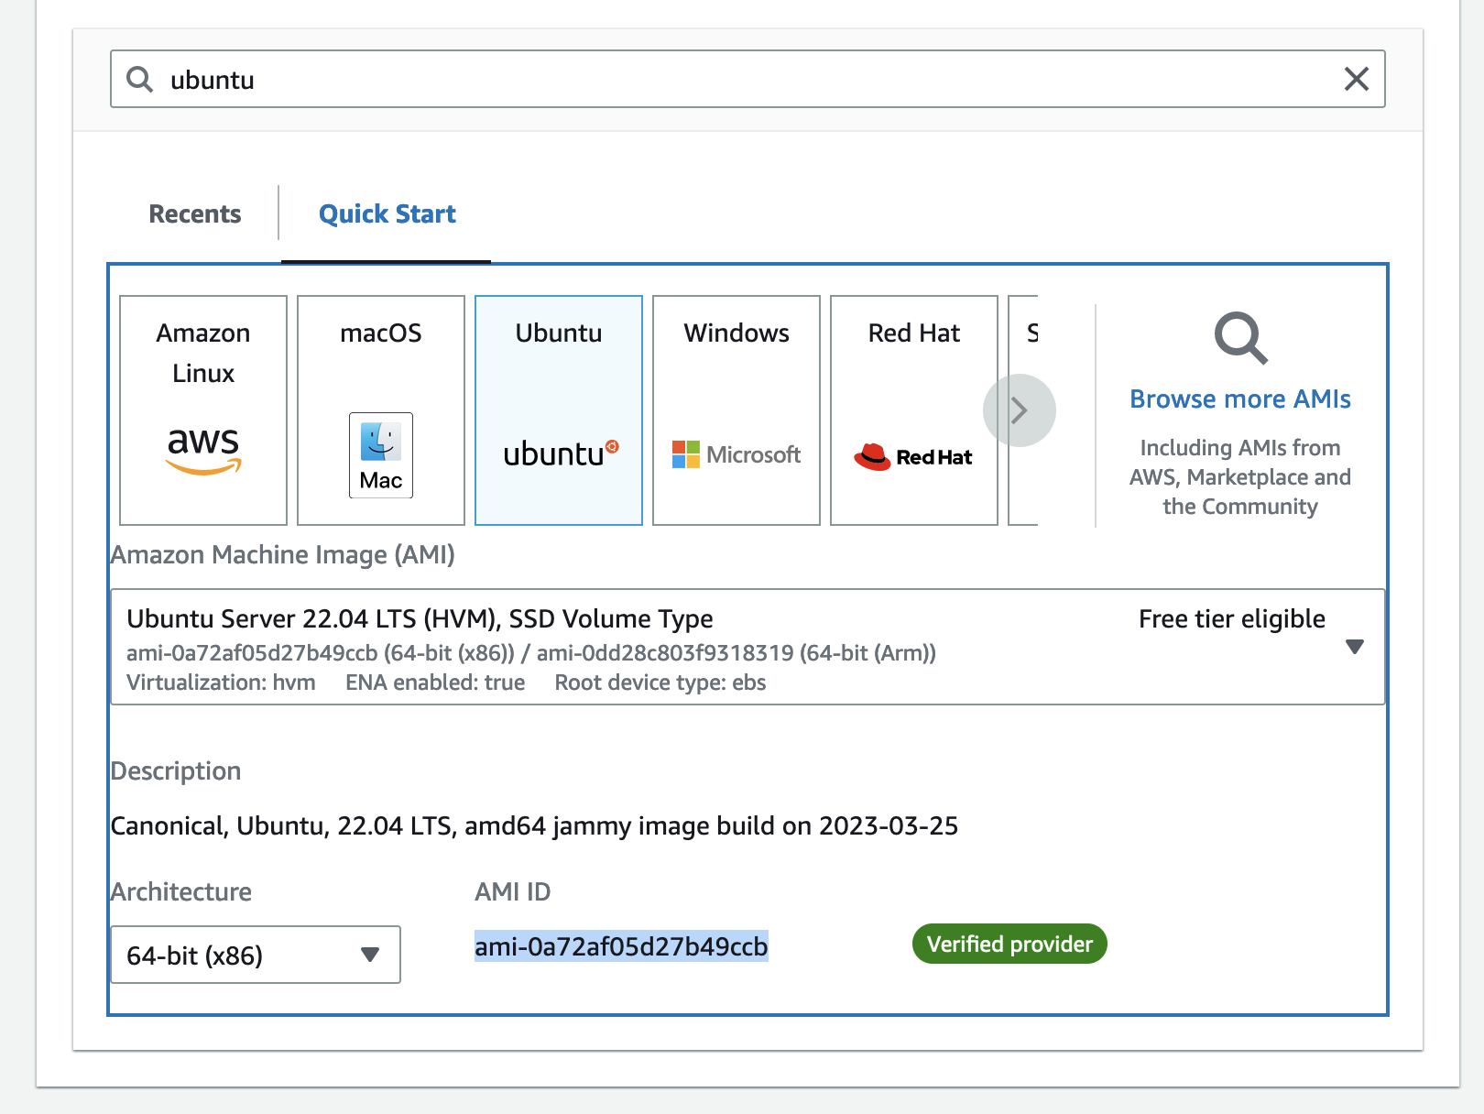The height and width of the screenshot is (1114, 1484).
Task: Click the Root device type: ebs text
Action: pyautogui.click(x=660, y=683)
